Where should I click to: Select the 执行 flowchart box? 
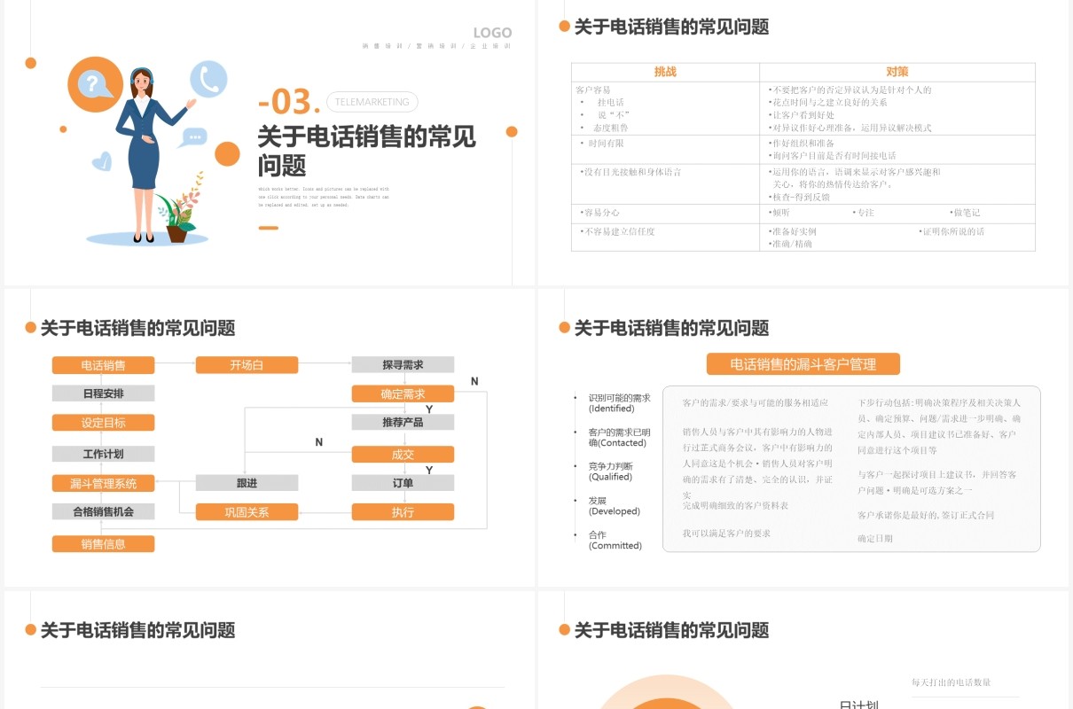coord(403,512)
